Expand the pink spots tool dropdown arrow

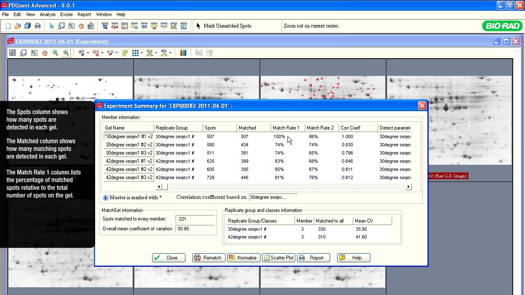[x=102, y=53]
